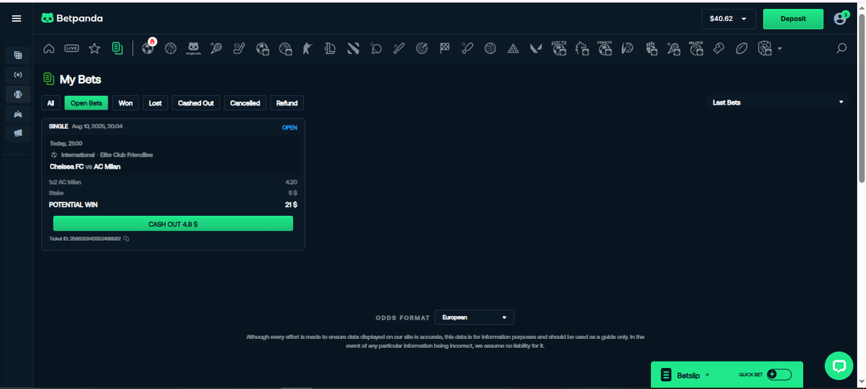Open the Penalty shootout icon
866x389 pixels.
[x=605, y=48]
